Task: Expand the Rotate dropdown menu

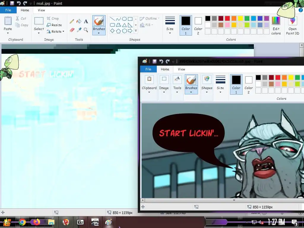Action: pos(64,31)
